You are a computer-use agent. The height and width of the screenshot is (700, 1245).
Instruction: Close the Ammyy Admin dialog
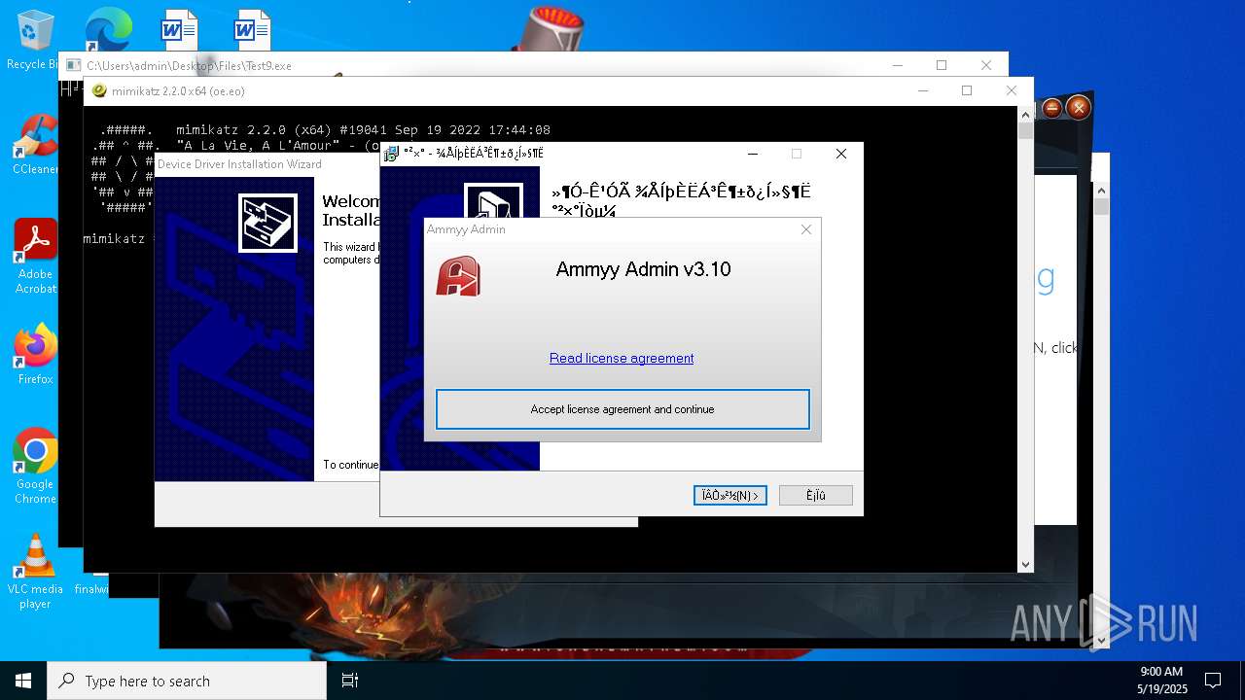(x=805, y=229)
